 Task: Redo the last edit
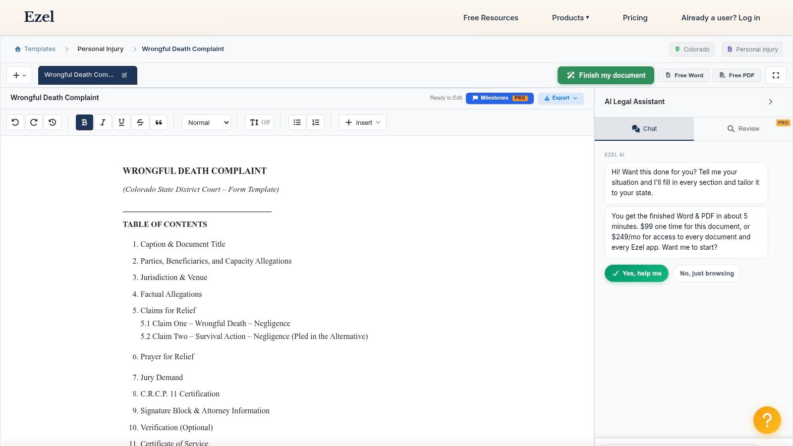[x=34, y=122]
